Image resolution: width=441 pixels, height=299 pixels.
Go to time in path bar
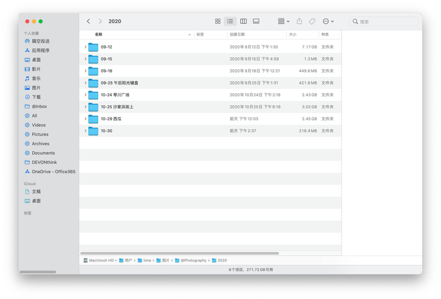coord(144,261)
